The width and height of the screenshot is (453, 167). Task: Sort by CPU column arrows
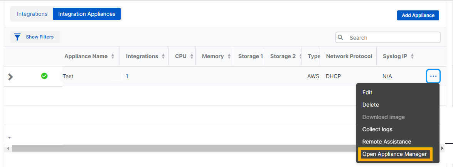pos(190,57)
